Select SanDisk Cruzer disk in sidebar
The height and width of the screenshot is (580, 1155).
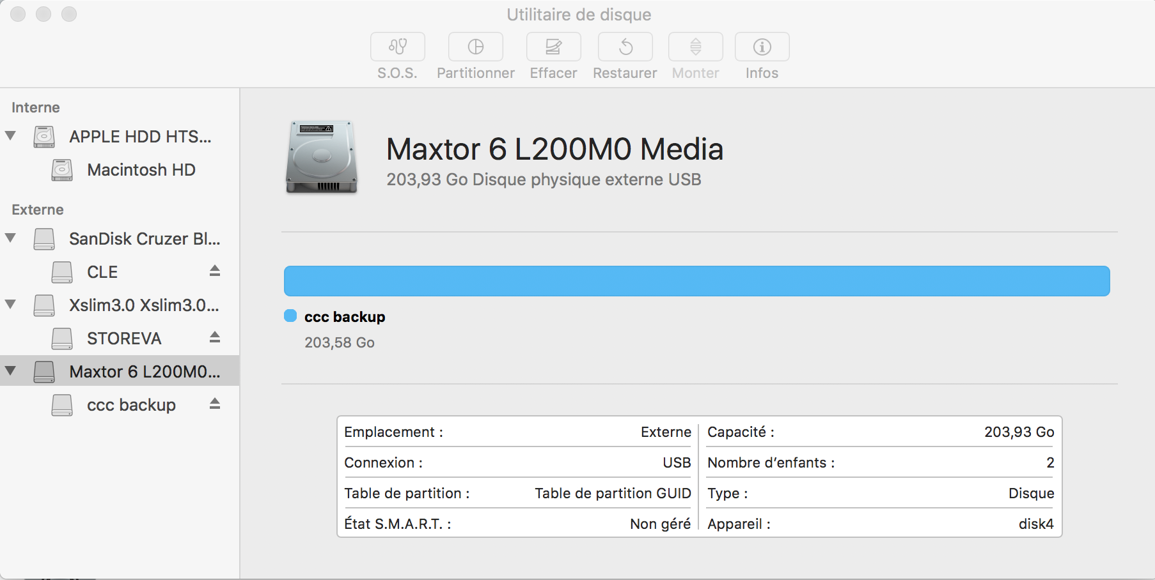click(144, 239)
